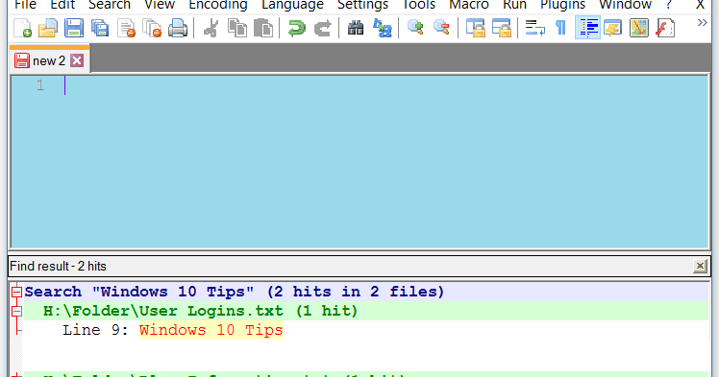
Task: Close the current document toolbar icon
Action: [x=126, y=29]
